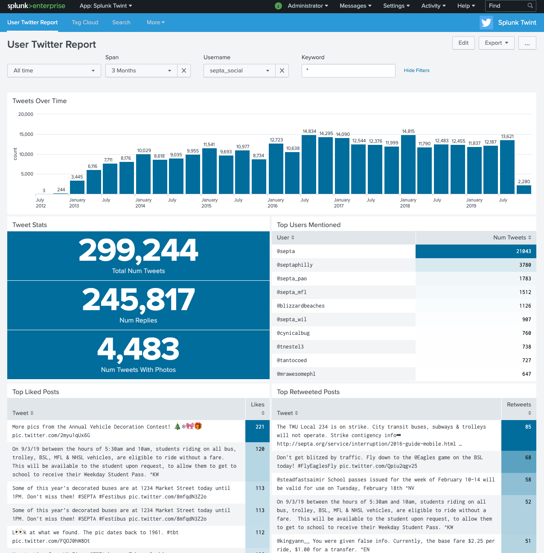Open the Tag Cloud tab
Screen dimensions: 544x553
85,23
